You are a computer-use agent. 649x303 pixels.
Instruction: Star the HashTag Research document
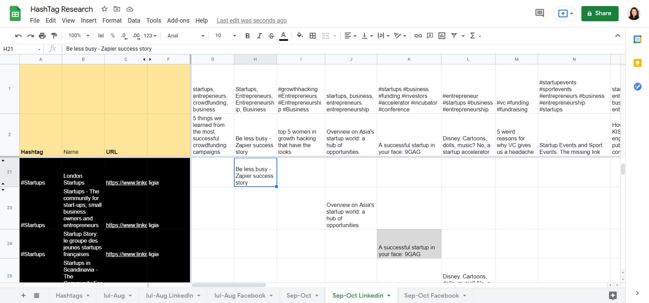(x=104, y=9)
